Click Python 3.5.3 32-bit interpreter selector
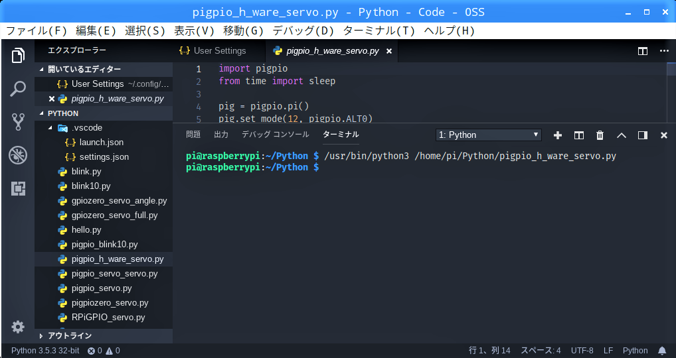This screenshot has height=358, width=676. pos(45,351)
